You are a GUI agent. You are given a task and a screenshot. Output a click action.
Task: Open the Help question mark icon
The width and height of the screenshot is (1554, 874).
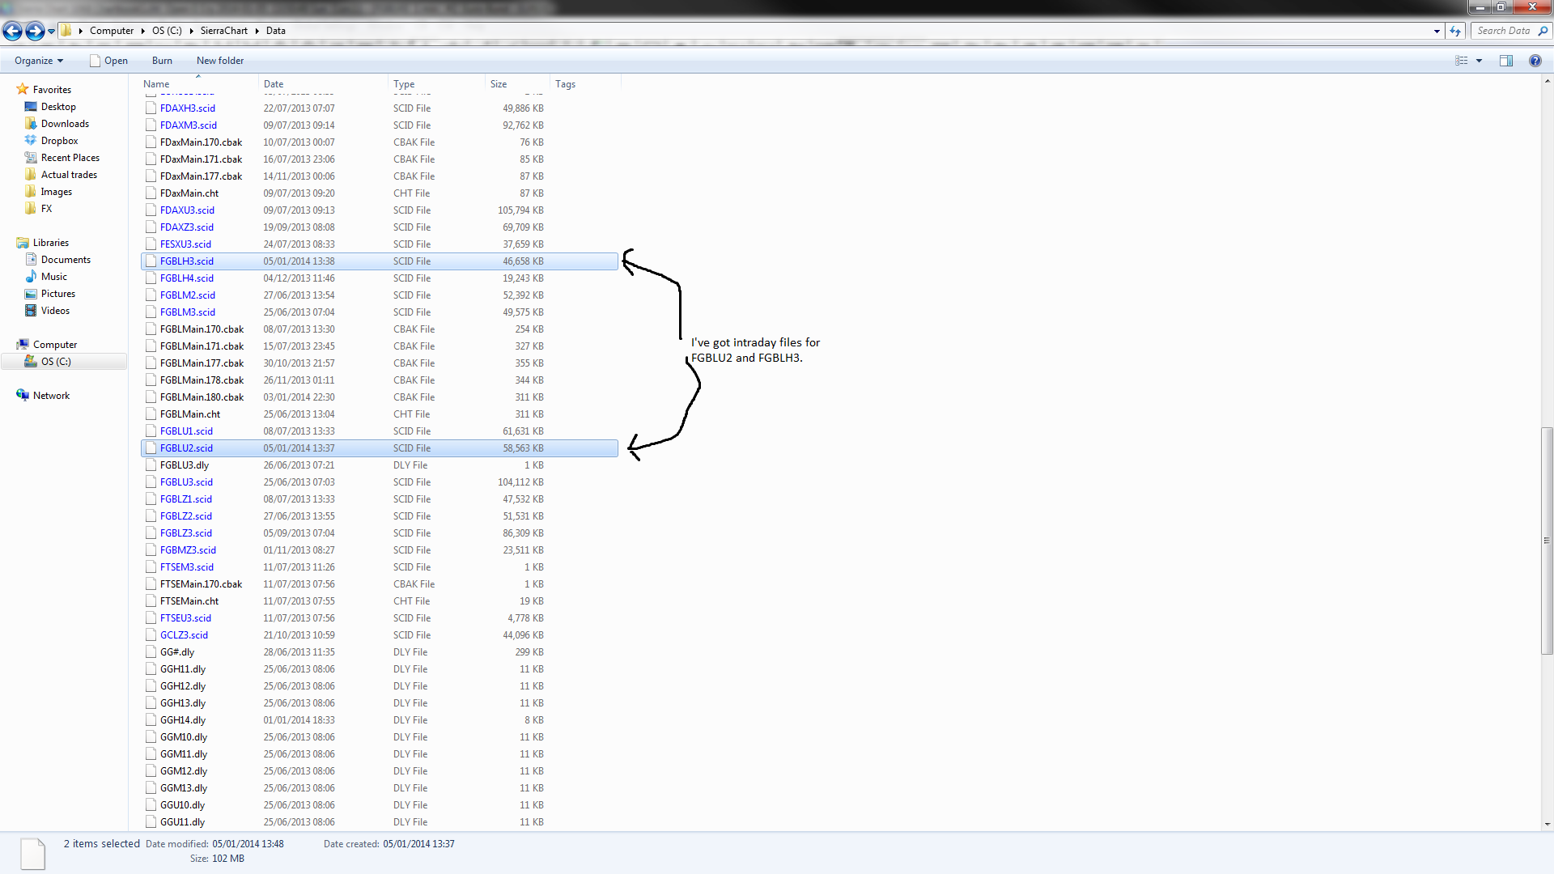(1535, 61)
